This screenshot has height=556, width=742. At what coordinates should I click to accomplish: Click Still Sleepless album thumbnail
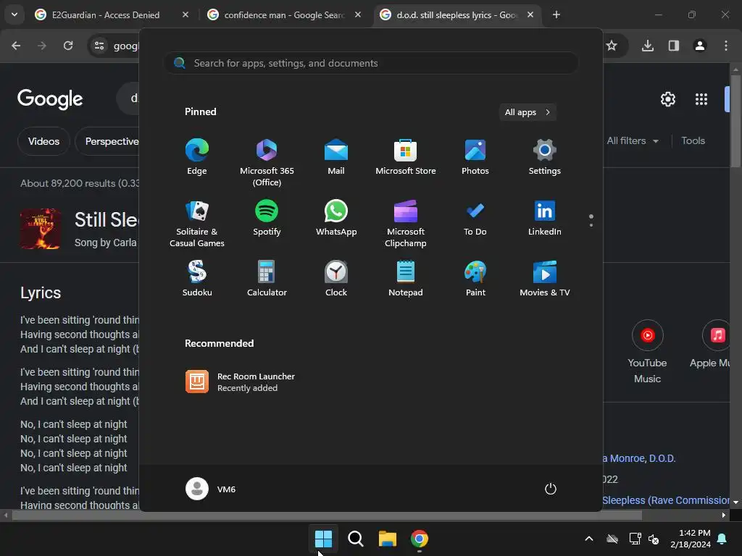(41, 228)
